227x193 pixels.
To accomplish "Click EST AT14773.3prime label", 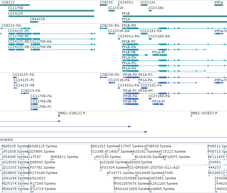I will pos(120,173).
